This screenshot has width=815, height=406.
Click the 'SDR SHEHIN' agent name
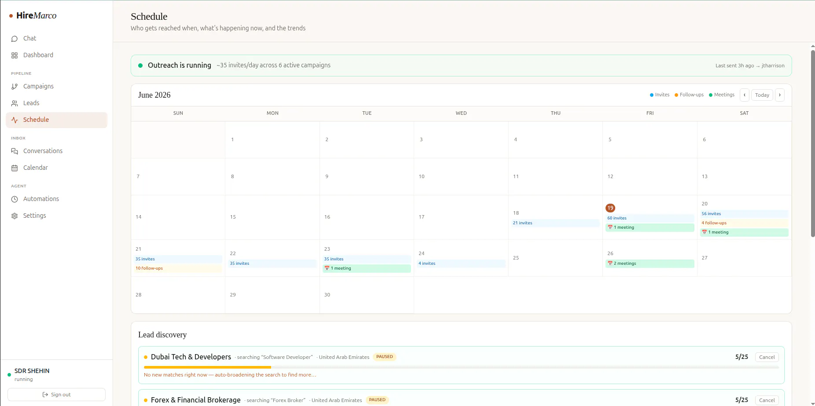(32, 371)
